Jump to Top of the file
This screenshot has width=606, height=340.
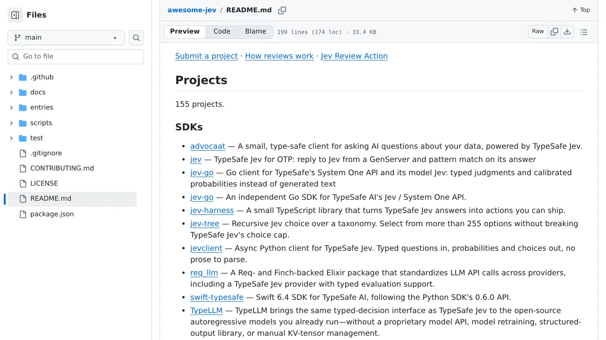581,10
